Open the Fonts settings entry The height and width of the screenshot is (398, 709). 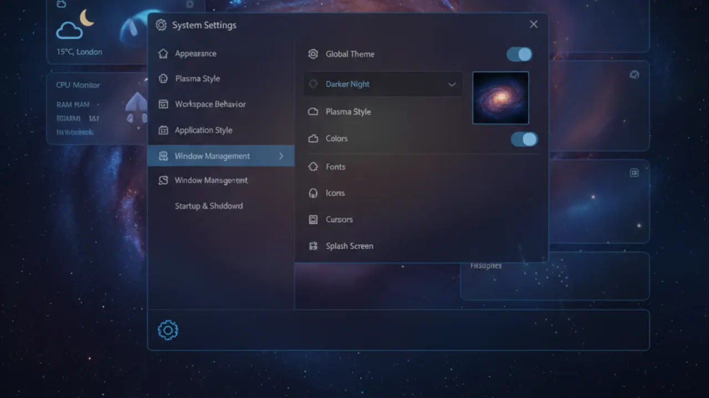(x=335, y=166)
